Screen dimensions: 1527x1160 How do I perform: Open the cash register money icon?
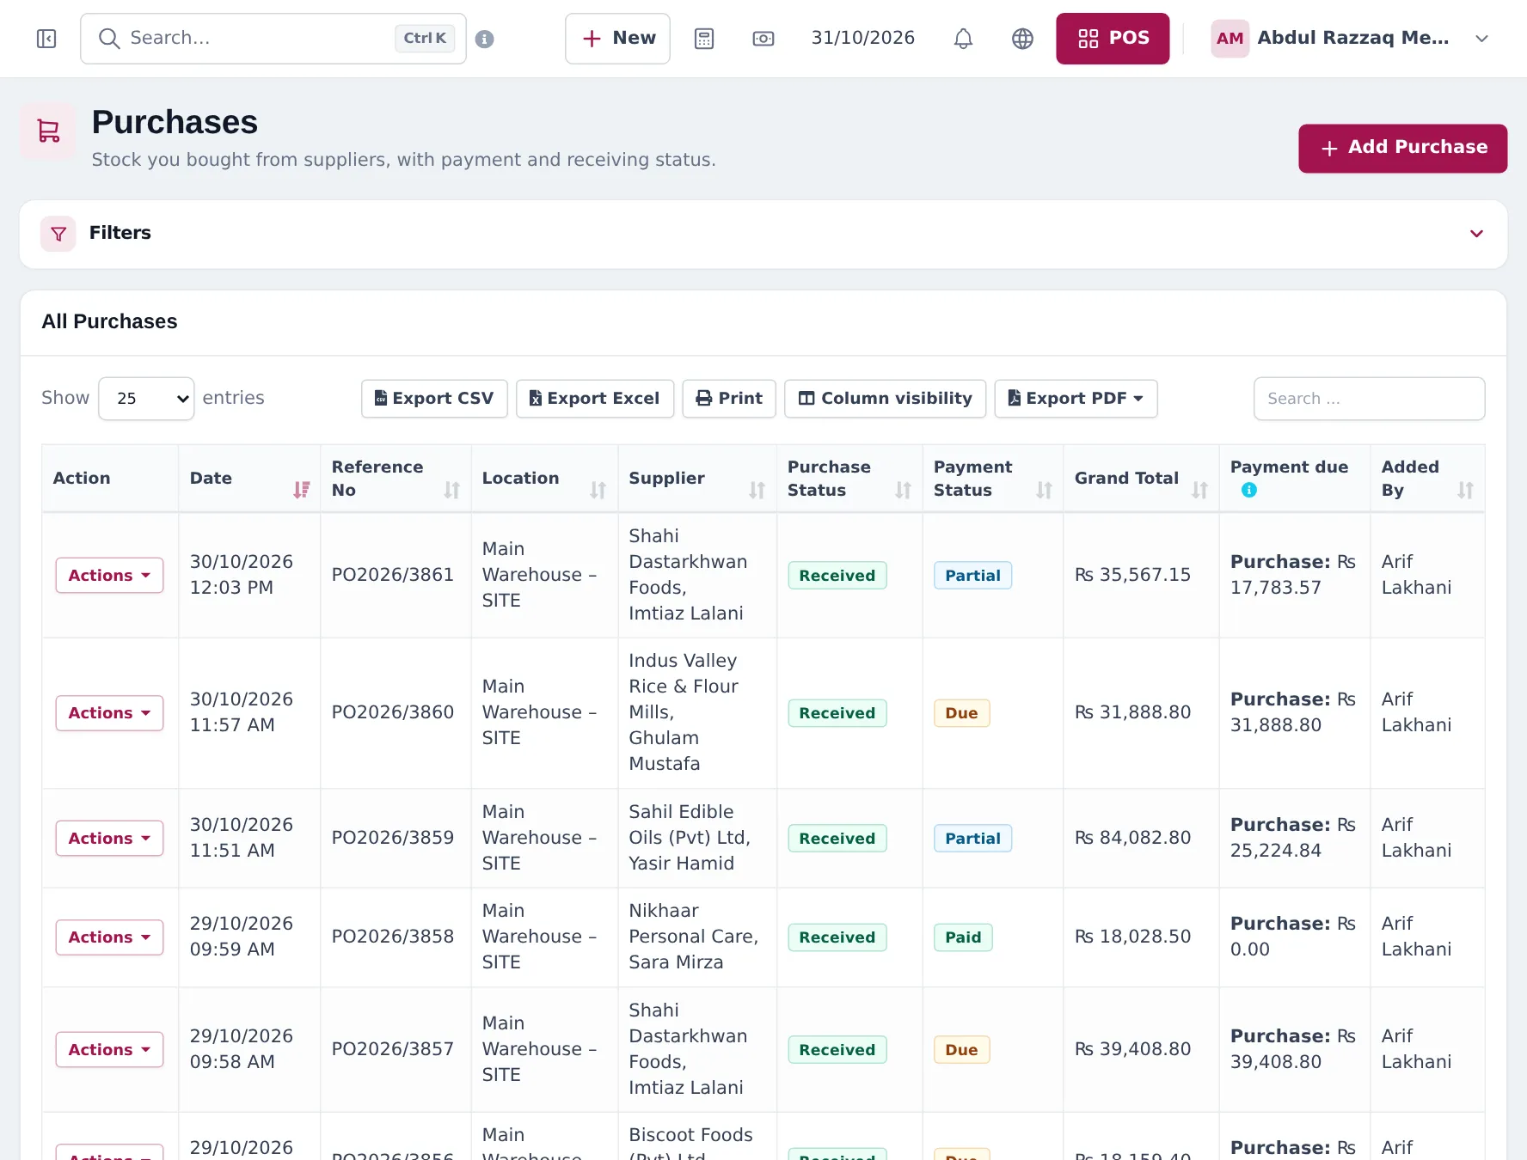(763, 39)
